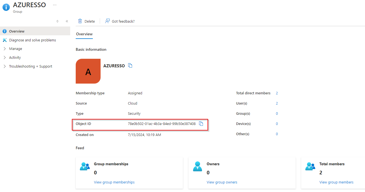
Task: Click the AZURESSO page title
Action: (x=30, y=5)
